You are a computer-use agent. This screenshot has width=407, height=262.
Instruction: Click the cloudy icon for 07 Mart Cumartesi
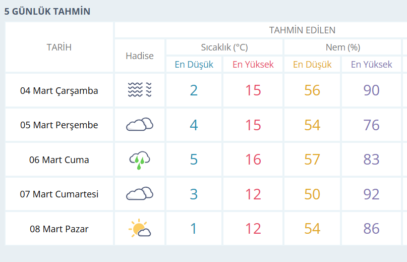[140, 194]
